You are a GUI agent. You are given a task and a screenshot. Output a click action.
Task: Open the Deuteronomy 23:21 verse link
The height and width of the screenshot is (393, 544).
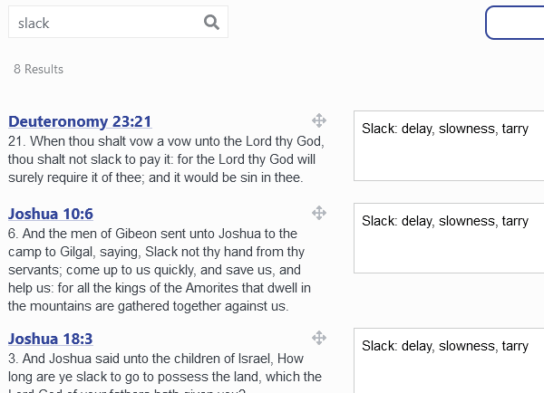click(x=80, y=121)
